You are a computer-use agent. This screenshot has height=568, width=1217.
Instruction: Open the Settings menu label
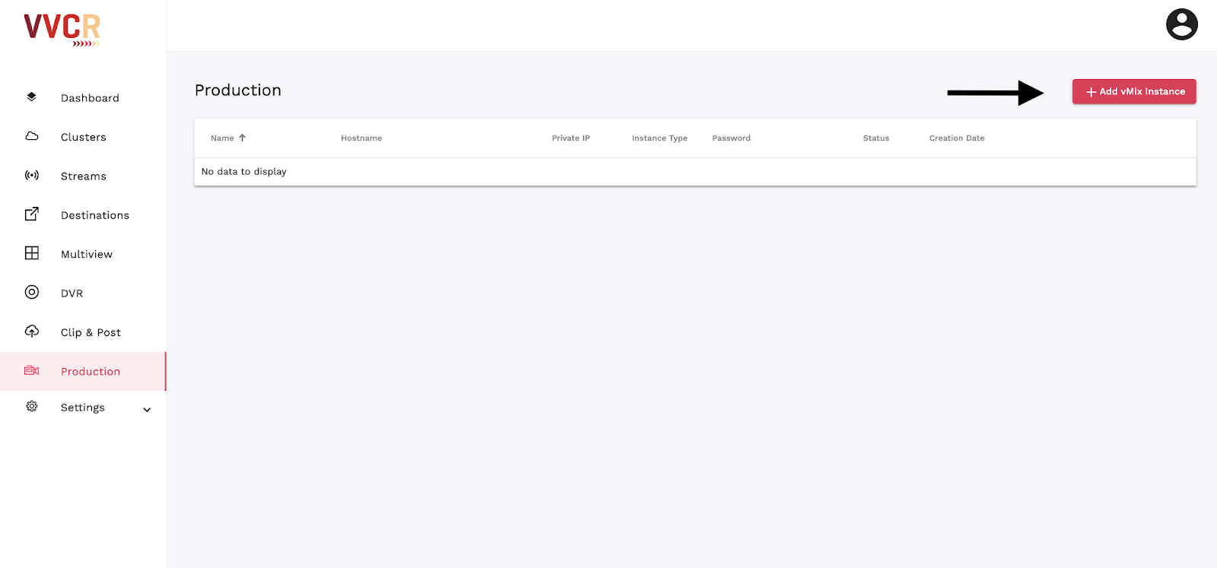point(83,408)
